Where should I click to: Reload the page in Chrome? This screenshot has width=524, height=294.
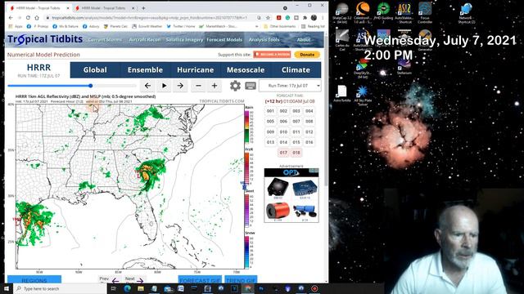28,18
